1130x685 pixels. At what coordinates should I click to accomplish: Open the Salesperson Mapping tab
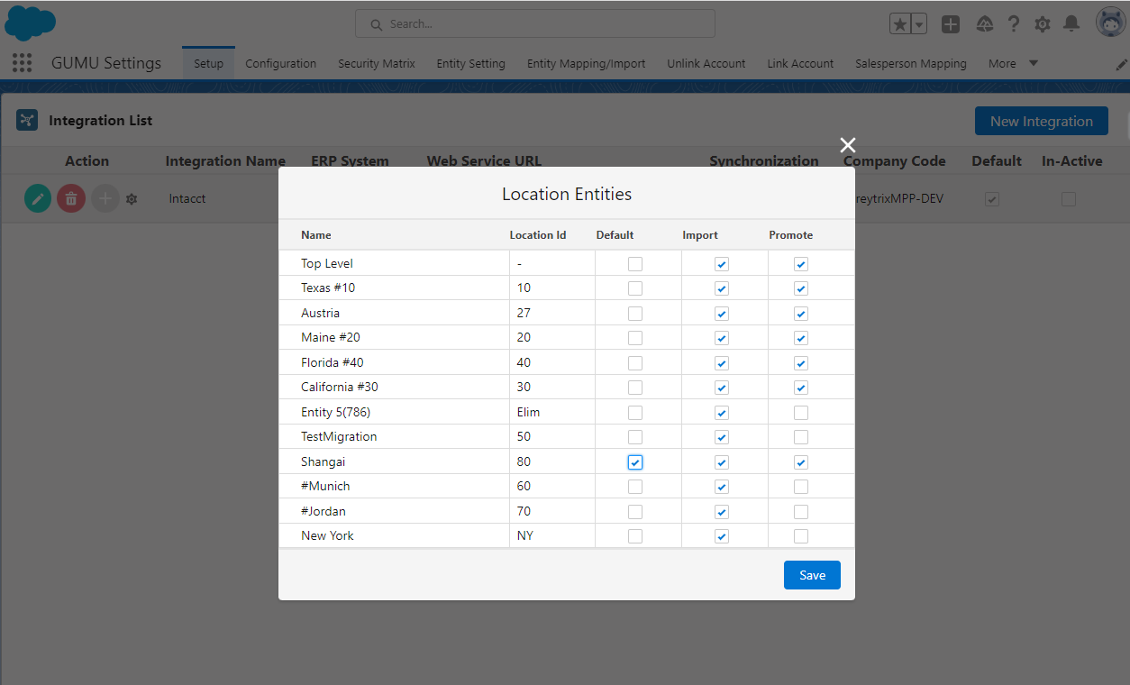(x=910, y=63)
